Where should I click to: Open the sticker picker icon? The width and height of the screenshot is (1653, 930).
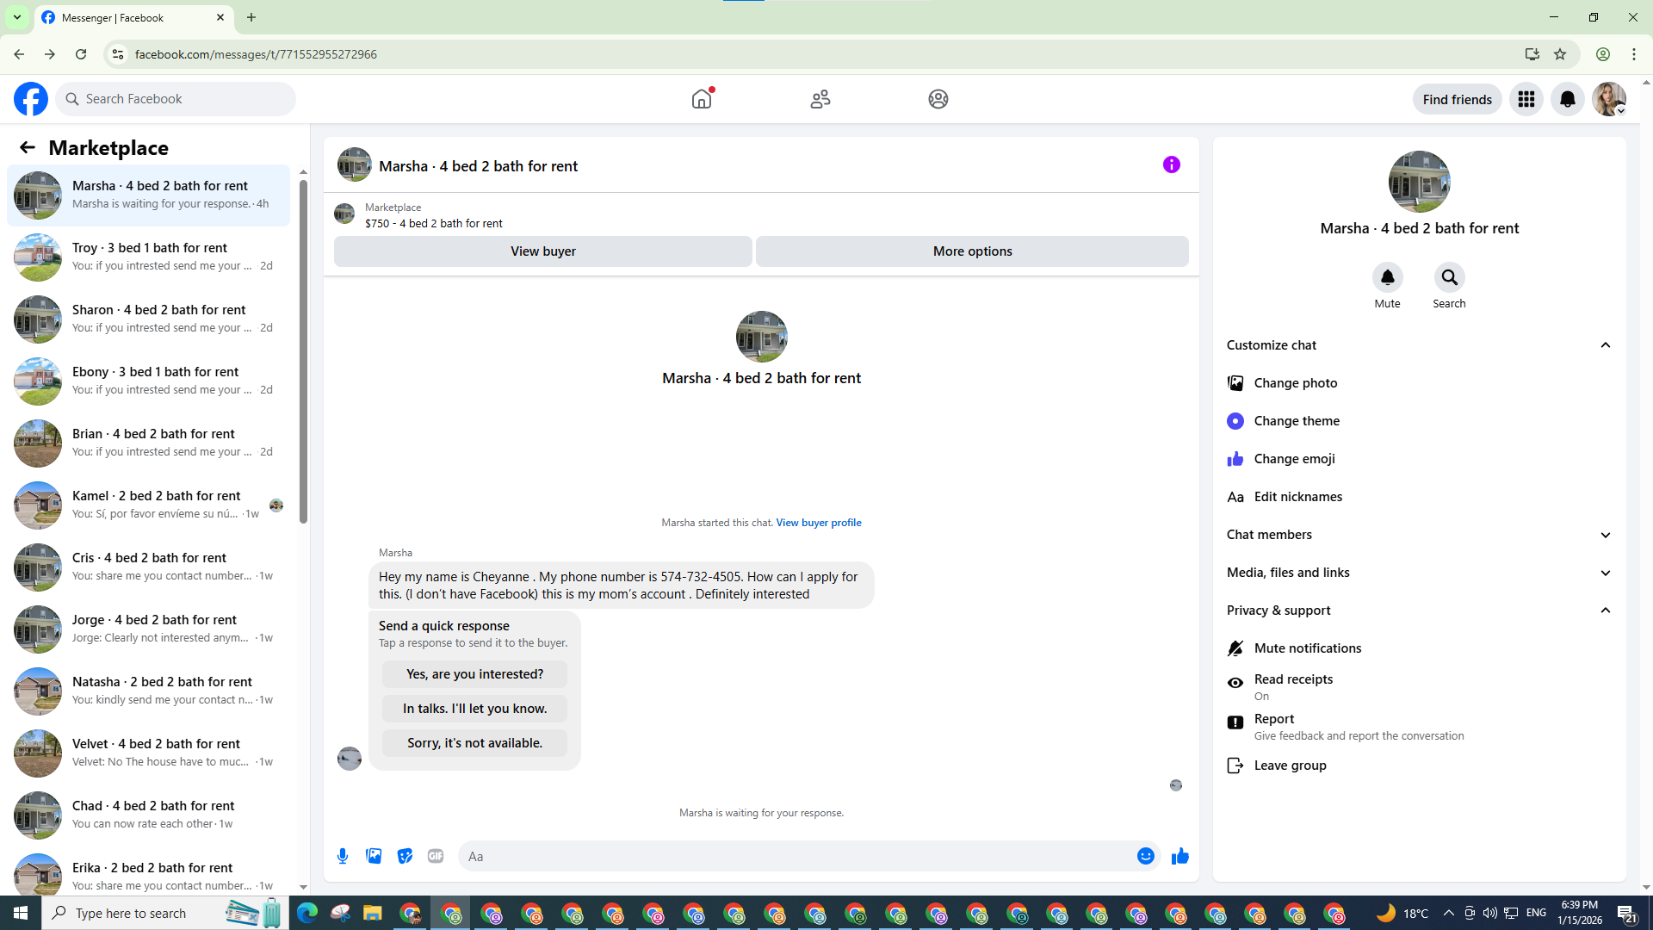click(x=405, y=856)
